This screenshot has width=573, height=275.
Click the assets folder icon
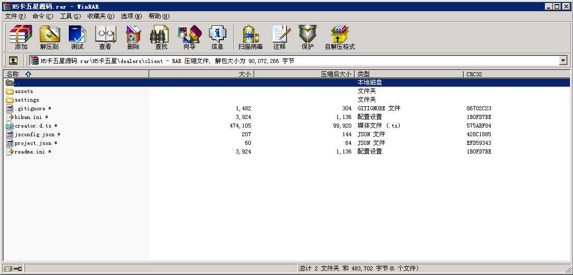10,91
